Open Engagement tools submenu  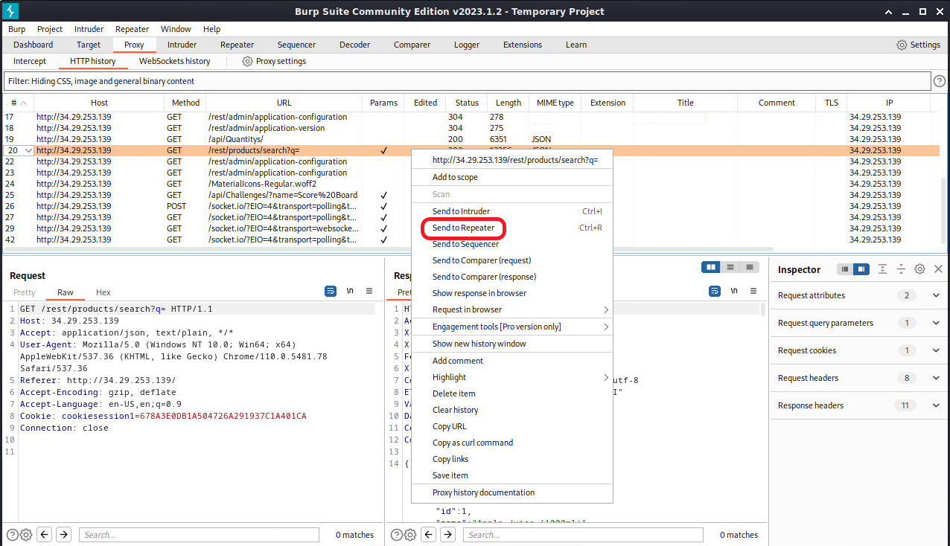512,327
